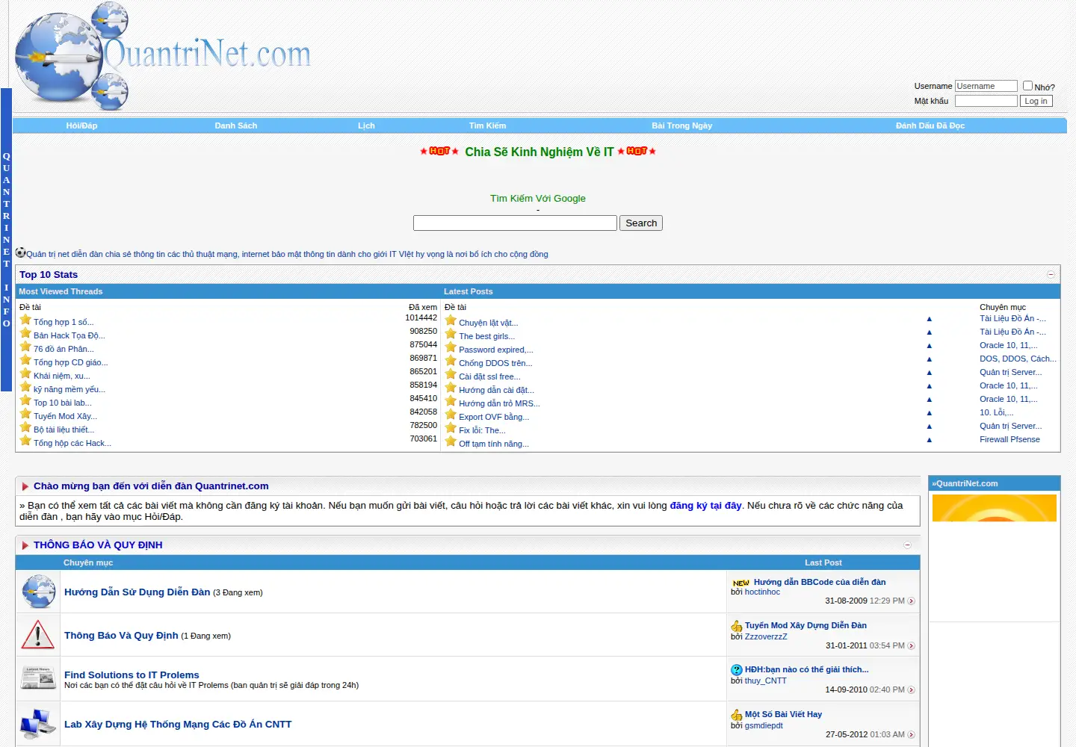Click the newspaper icon for Find Solutions to IT Prolems

pos(38,678)
